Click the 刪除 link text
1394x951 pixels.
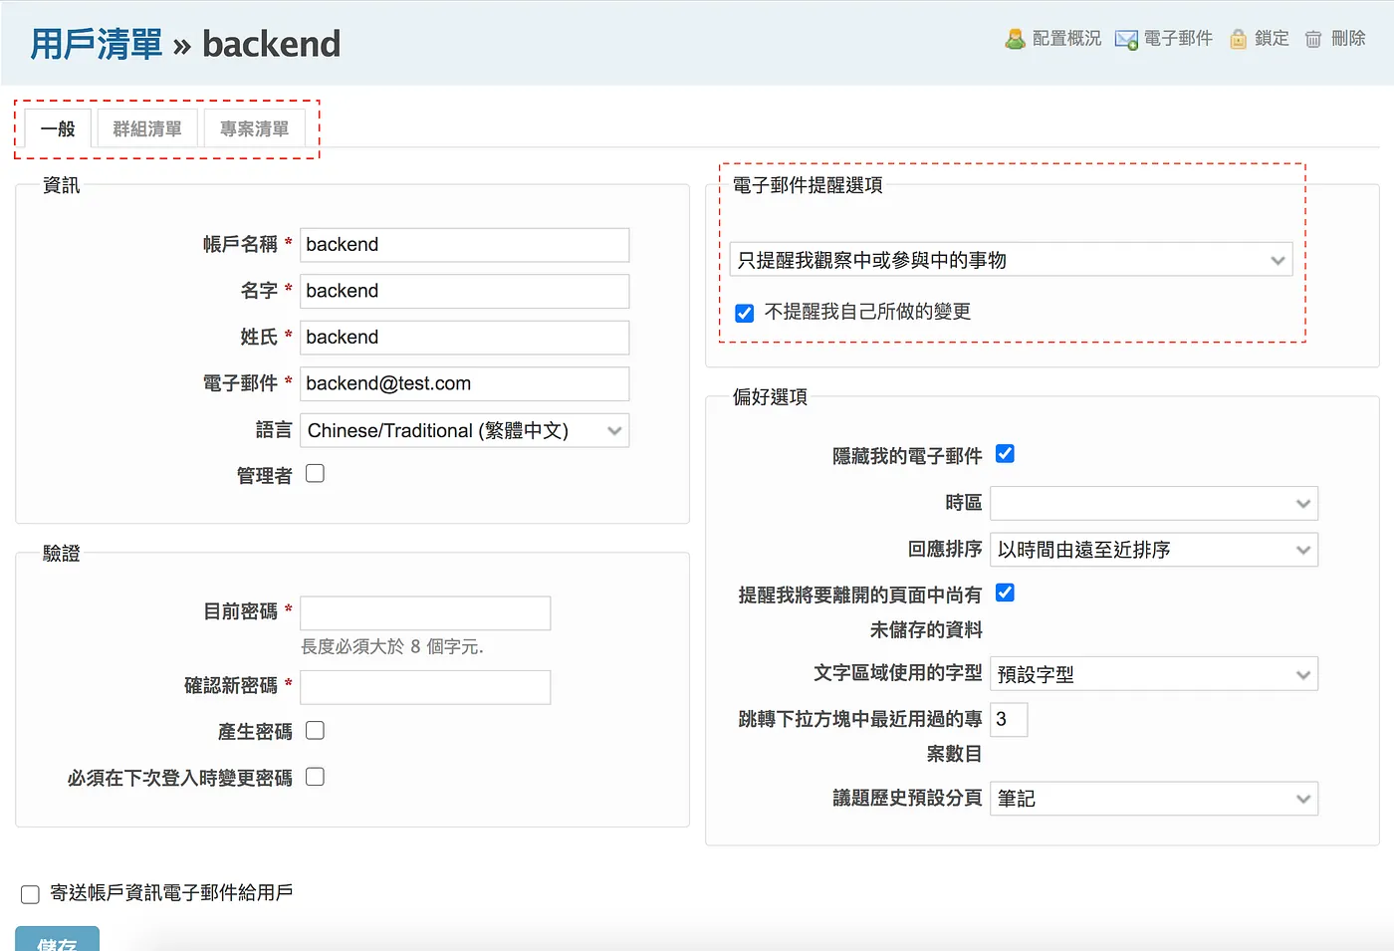click(1348, 38)
